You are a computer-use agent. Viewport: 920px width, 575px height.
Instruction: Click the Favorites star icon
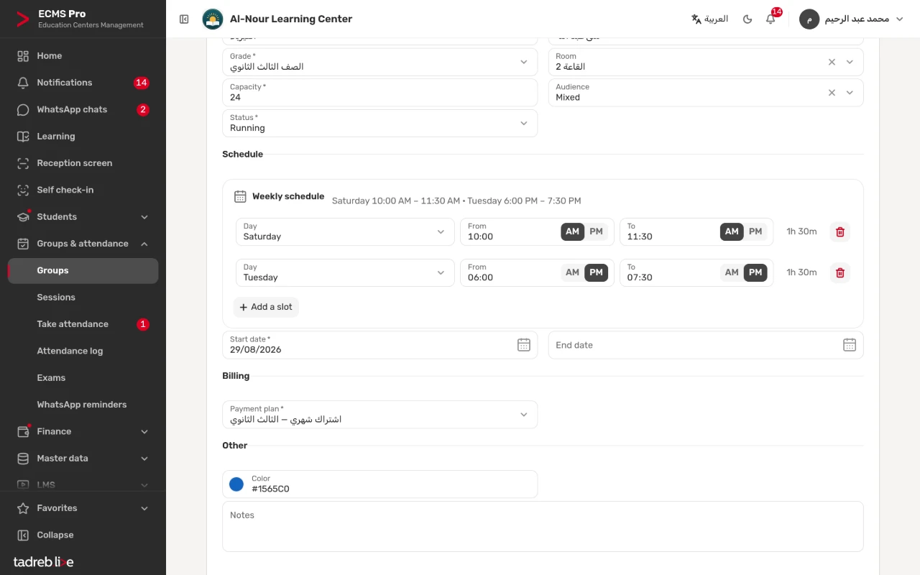[x=23, y=508]
